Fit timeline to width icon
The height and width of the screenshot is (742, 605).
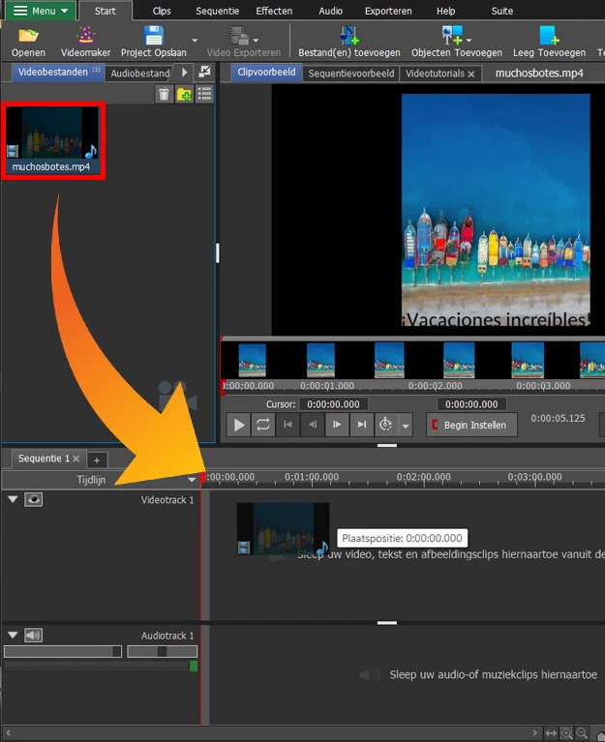tap(551, 733)
